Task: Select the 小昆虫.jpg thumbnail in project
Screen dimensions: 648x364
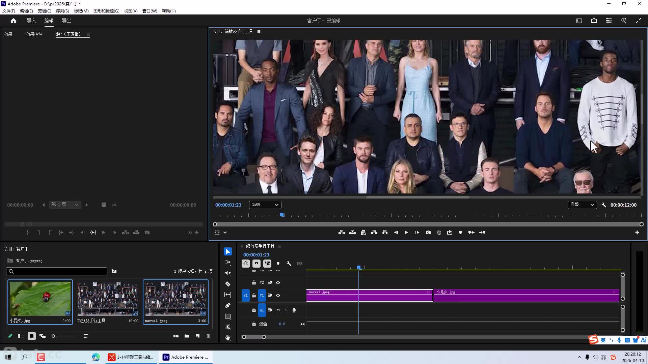Action: pos(40,299)
